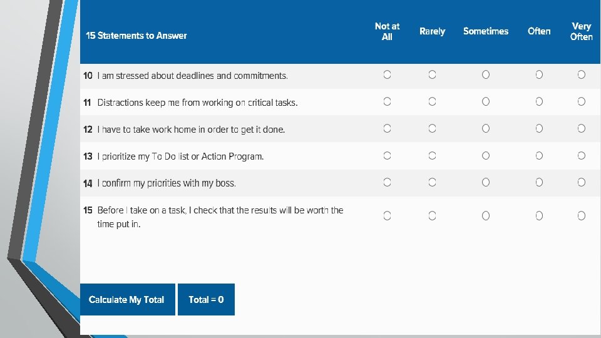601x338 pixels.
Task: Mark 'Rarely' for confirming priorities with boss
Action: 432,182
